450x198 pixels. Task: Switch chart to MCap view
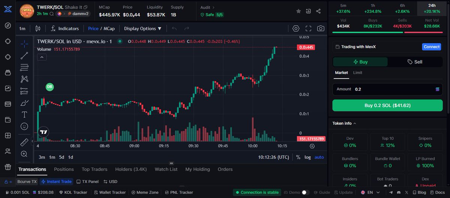tap(109, 28)
